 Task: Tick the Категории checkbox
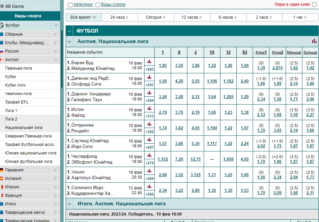(x=70, y=5)
